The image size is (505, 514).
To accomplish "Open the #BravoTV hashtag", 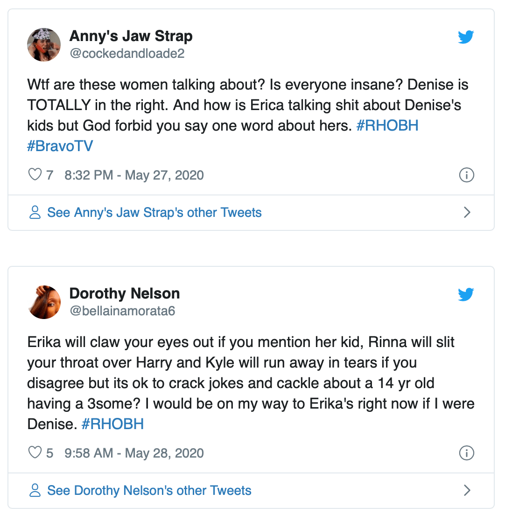I will [x=60, y=146].
